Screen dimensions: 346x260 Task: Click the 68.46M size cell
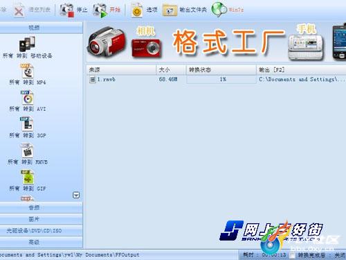point(168,80)
